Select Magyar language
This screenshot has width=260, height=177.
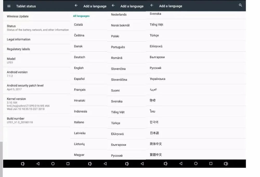pyautogui.click(x=89, y=155)
